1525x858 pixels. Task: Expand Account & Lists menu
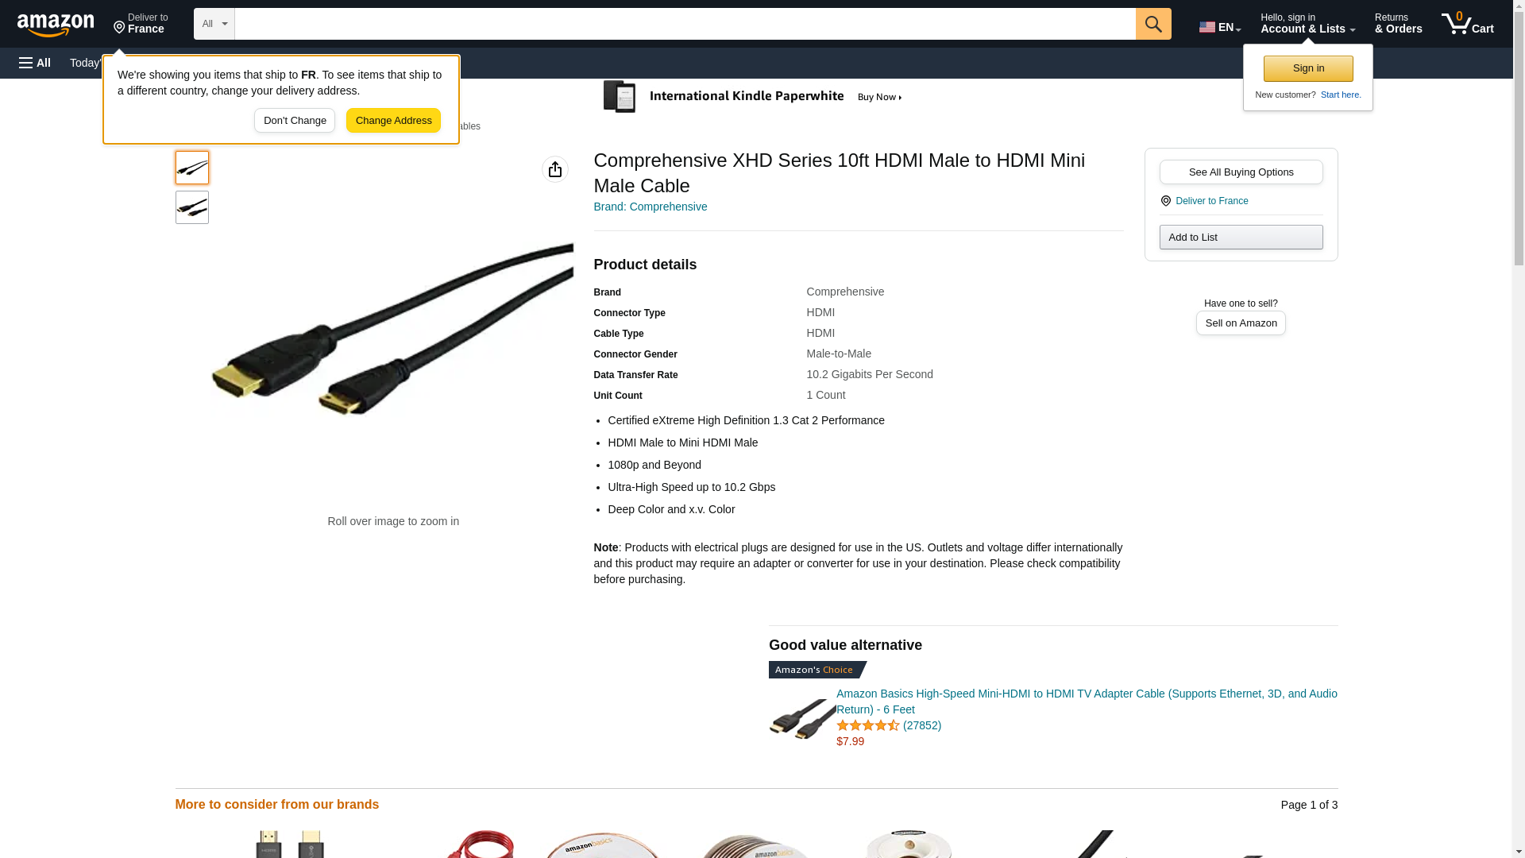(x=1307, y=24)
